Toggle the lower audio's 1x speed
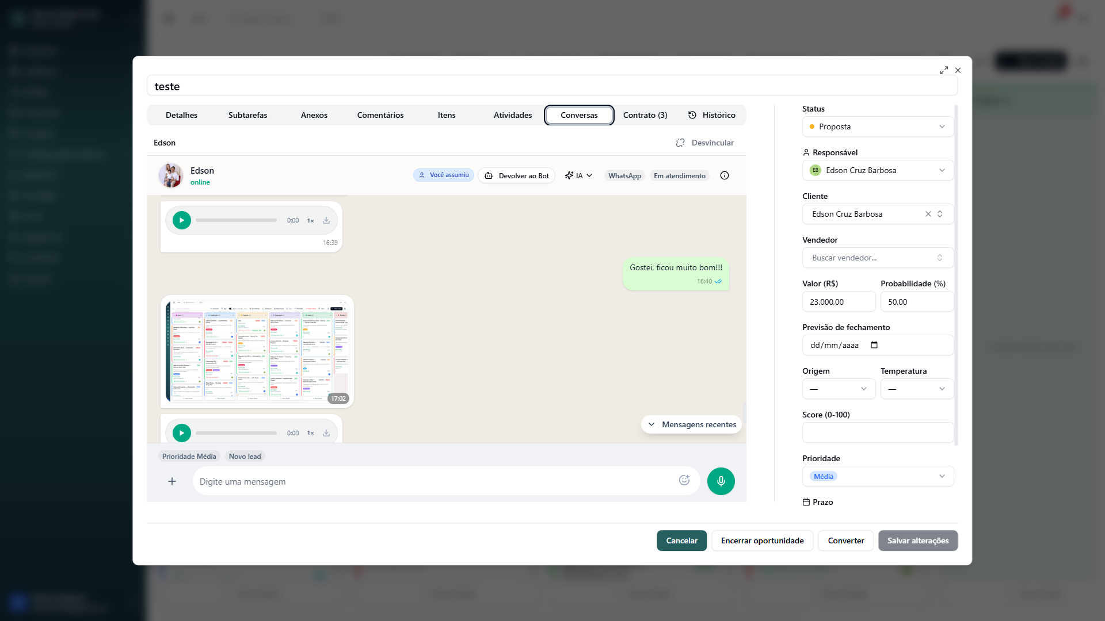1105x621 pixels. point(310,433)
